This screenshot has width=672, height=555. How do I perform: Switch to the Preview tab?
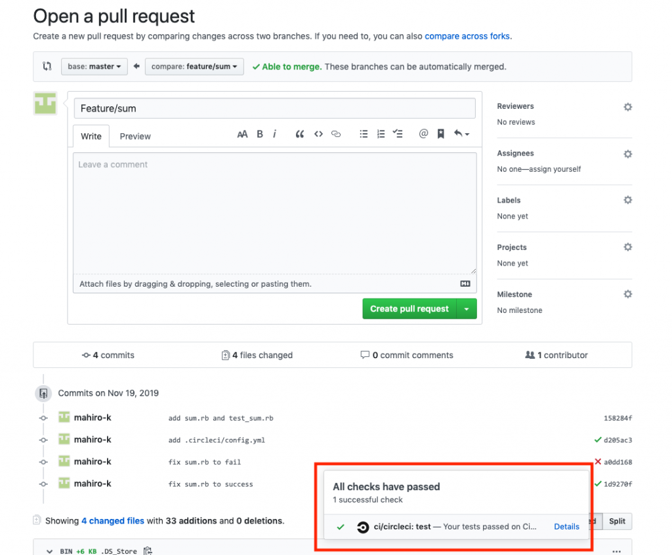pyautogui.click(x=135, y=136)
